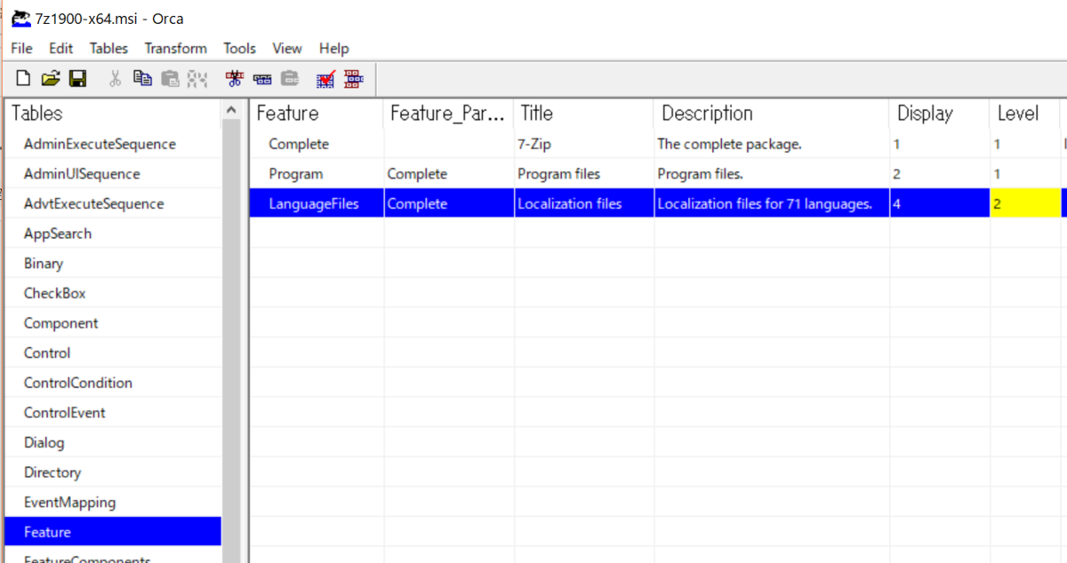Open the File menu

coord(21,48)
